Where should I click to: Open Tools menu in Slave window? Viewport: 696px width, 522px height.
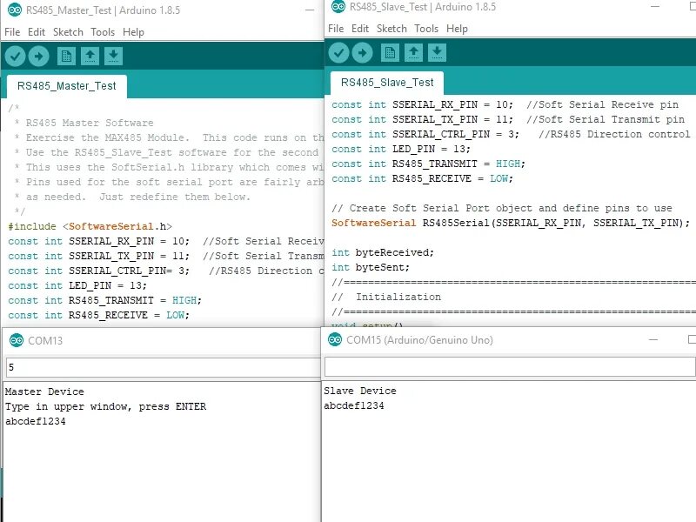tap(426, 29)
